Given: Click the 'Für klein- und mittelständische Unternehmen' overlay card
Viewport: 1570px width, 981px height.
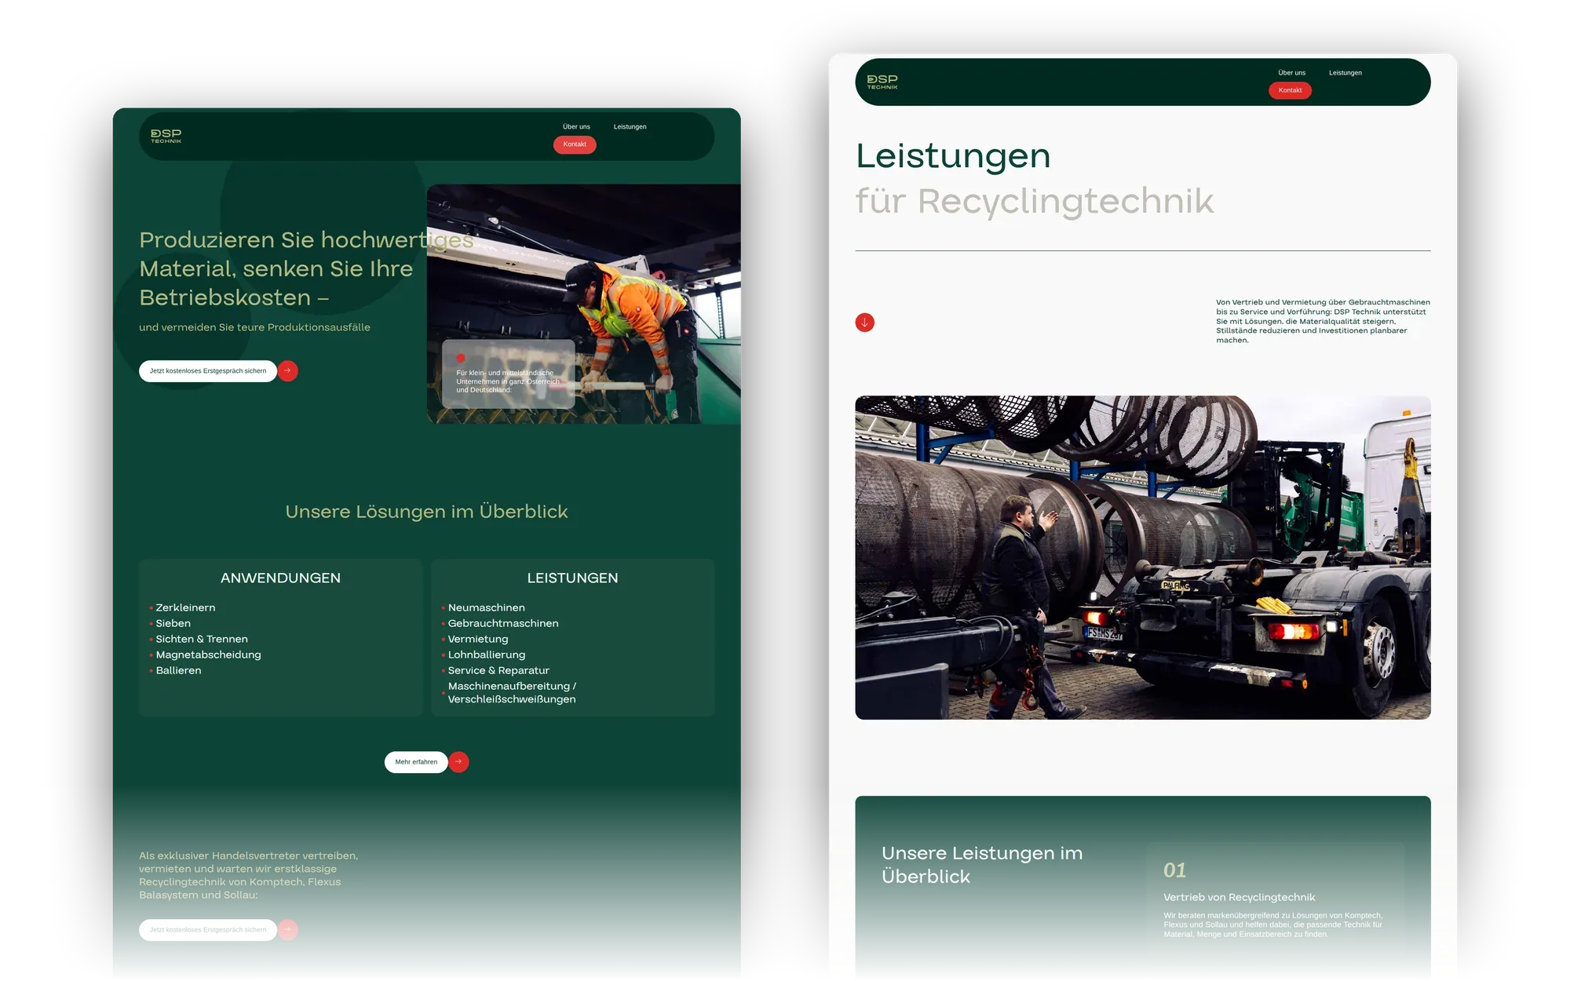Looking at the screenshot, I should point(508,374).
